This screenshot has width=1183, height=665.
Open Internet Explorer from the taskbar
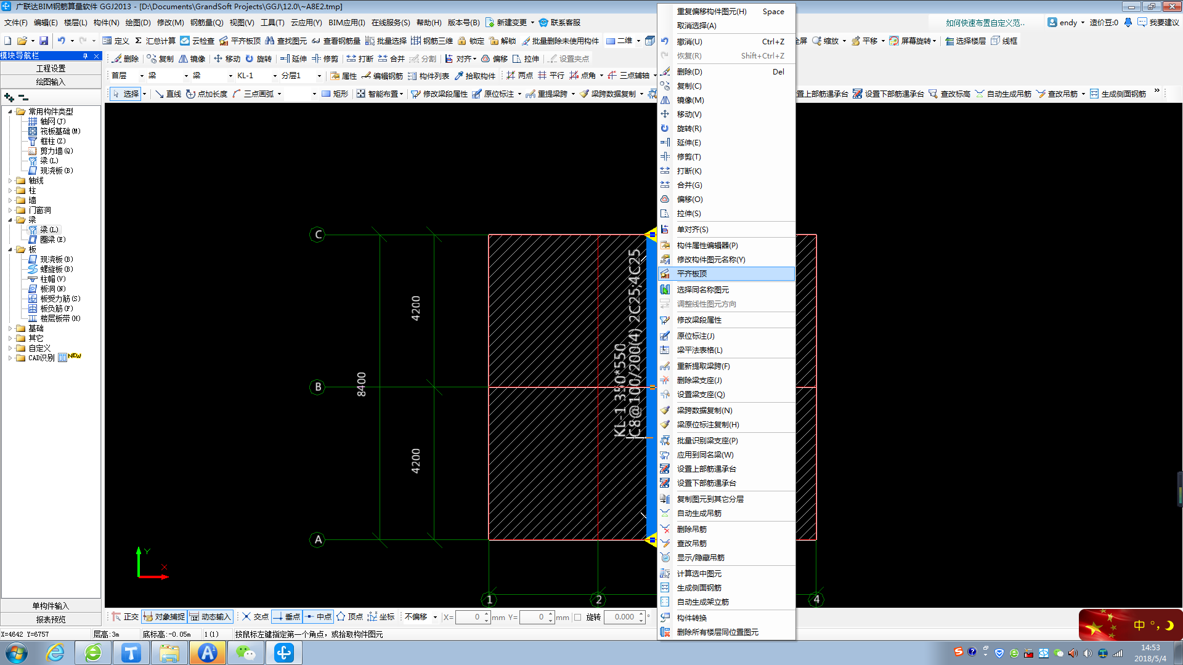click(x=55, y=653)
